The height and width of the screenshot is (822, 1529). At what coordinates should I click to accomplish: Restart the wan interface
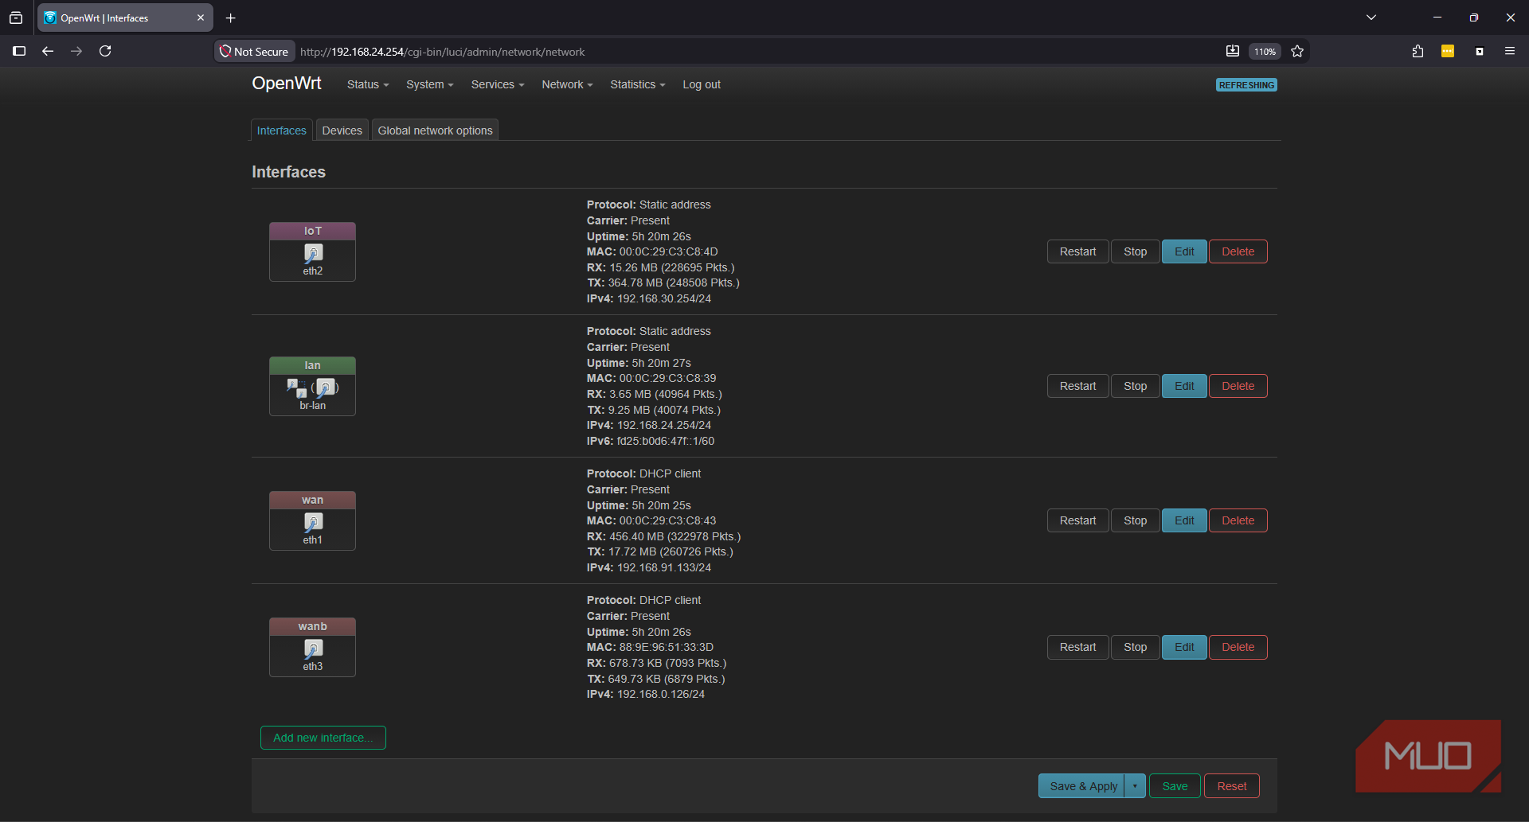tap(1077, 520)
